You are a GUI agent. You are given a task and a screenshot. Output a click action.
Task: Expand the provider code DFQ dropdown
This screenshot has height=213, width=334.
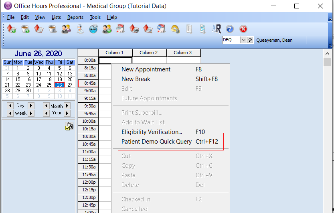point(243,40)
